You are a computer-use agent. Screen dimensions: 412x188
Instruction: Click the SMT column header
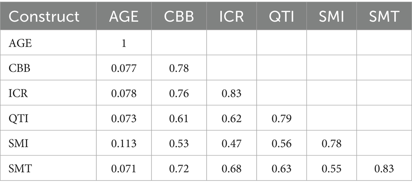point(384,16)
